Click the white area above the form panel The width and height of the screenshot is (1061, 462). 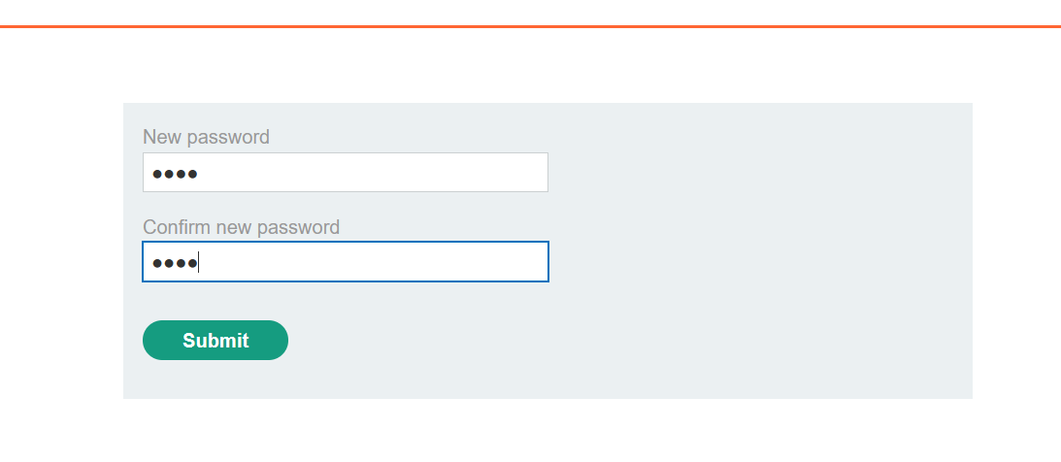tap(530, 66)
